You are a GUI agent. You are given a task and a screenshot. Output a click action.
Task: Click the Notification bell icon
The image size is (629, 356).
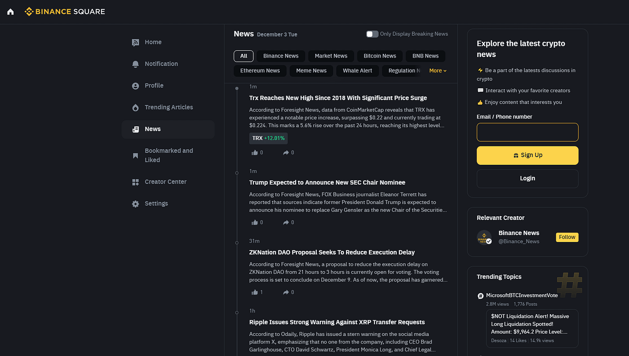tap(135, 64)
